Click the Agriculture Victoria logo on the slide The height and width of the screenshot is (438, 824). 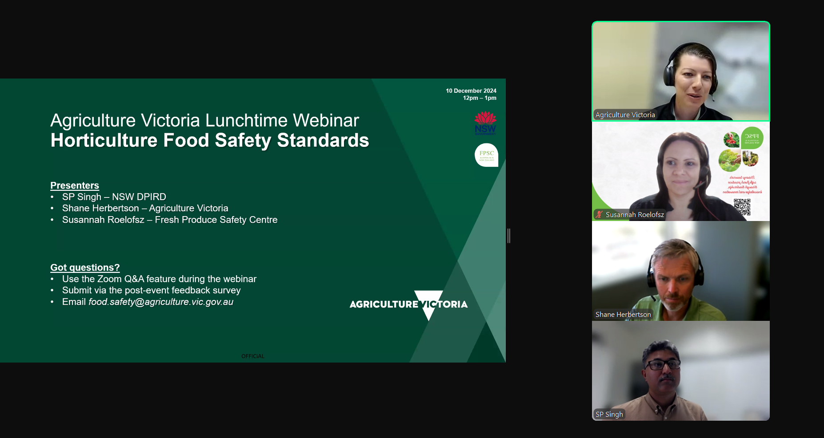[x=408, y=305]
